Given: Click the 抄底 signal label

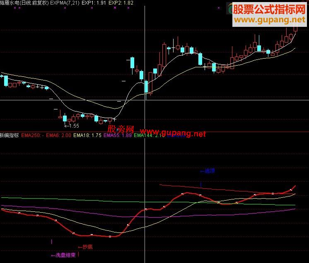Looking at the screenshot, I should (85, 247).
